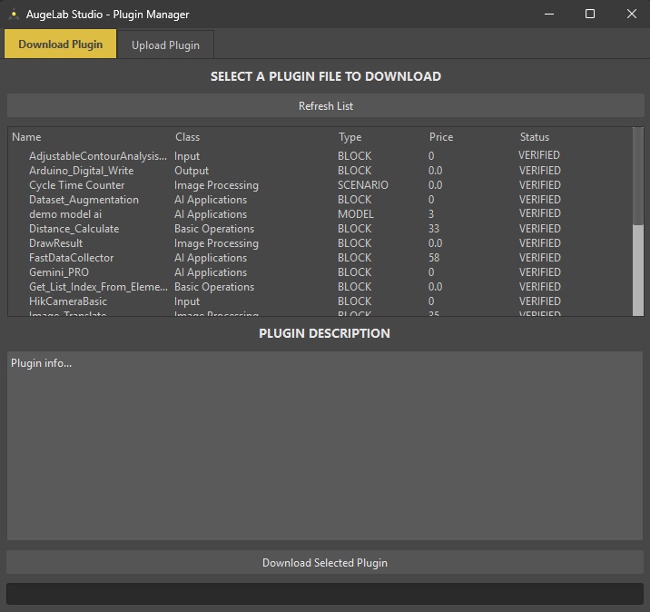Select the Get_List_Index_From_Eleme... plugin
The image size is (650, 612).
(x=98, y=287)
